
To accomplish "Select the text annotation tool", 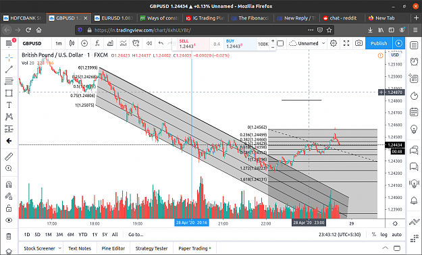I will pos(9,105).
